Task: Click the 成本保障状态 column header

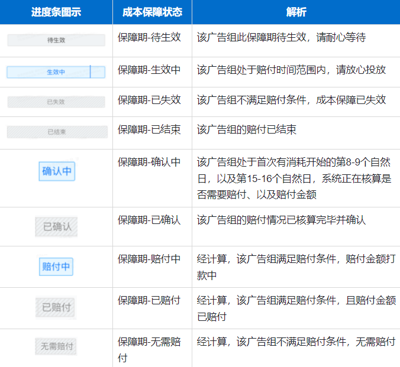Action: 152,12
